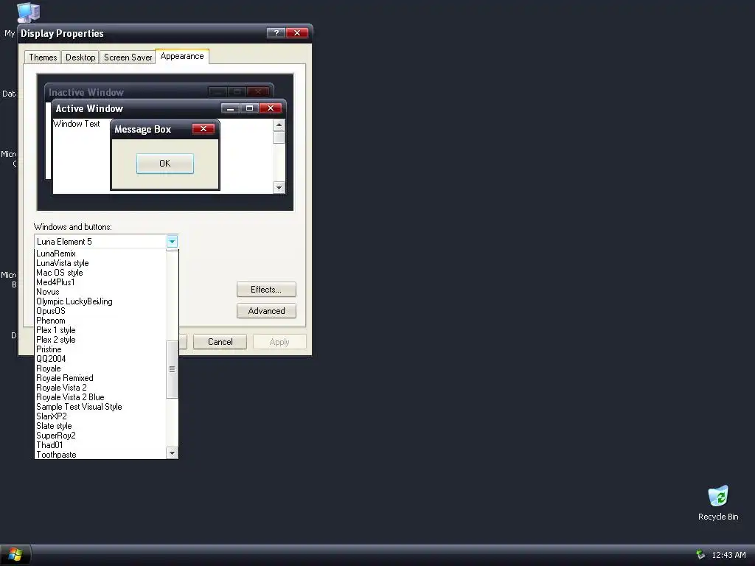Open the Windows Start button
This screenshot has height=566, width=755.
pos(15,554)
